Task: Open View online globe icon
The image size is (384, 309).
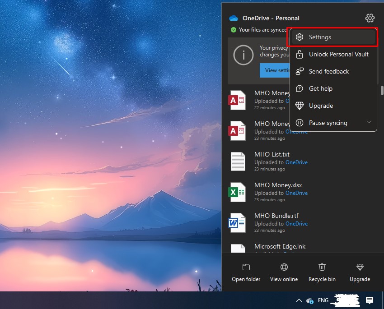Action: (284, 267)
